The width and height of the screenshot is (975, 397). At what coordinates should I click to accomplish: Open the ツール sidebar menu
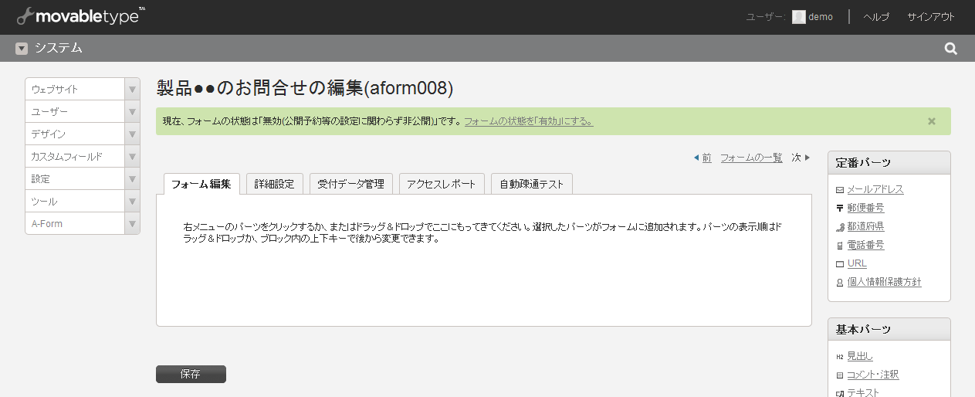75,202
